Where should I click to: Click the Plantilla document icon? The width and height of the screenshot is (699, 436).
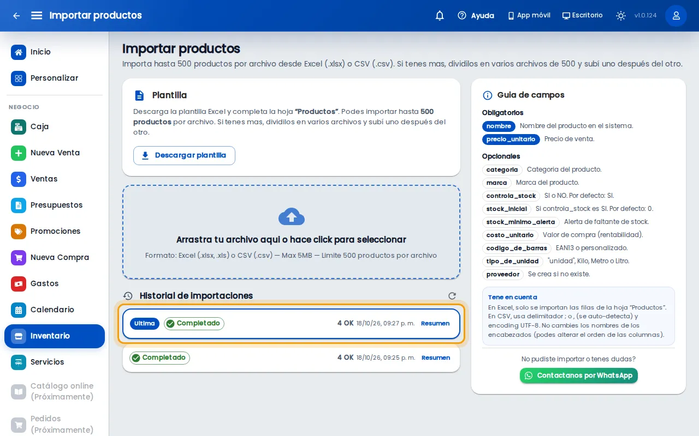[140, 95]
